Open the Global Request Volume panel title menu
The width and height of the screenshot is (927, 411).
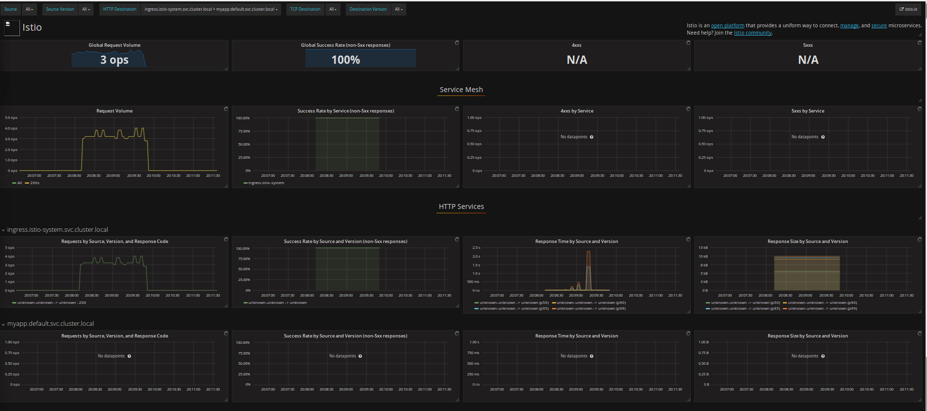pos(114,45)
